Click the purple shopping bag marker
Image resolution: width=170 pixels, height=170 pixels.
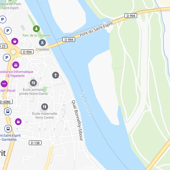[x=18, y=122]
